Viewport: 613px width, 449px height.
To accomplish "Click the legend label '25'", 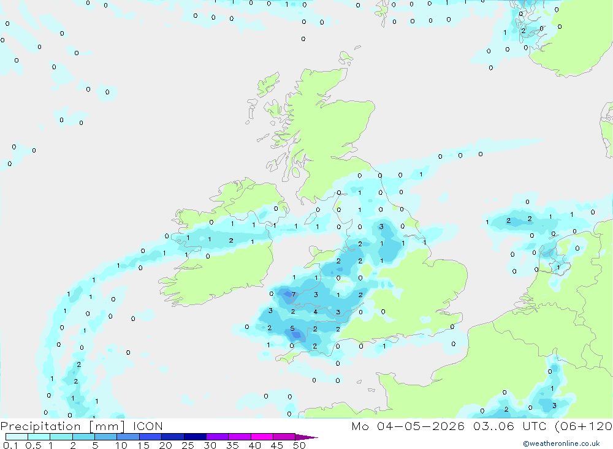I will click(x=188, y=445).
